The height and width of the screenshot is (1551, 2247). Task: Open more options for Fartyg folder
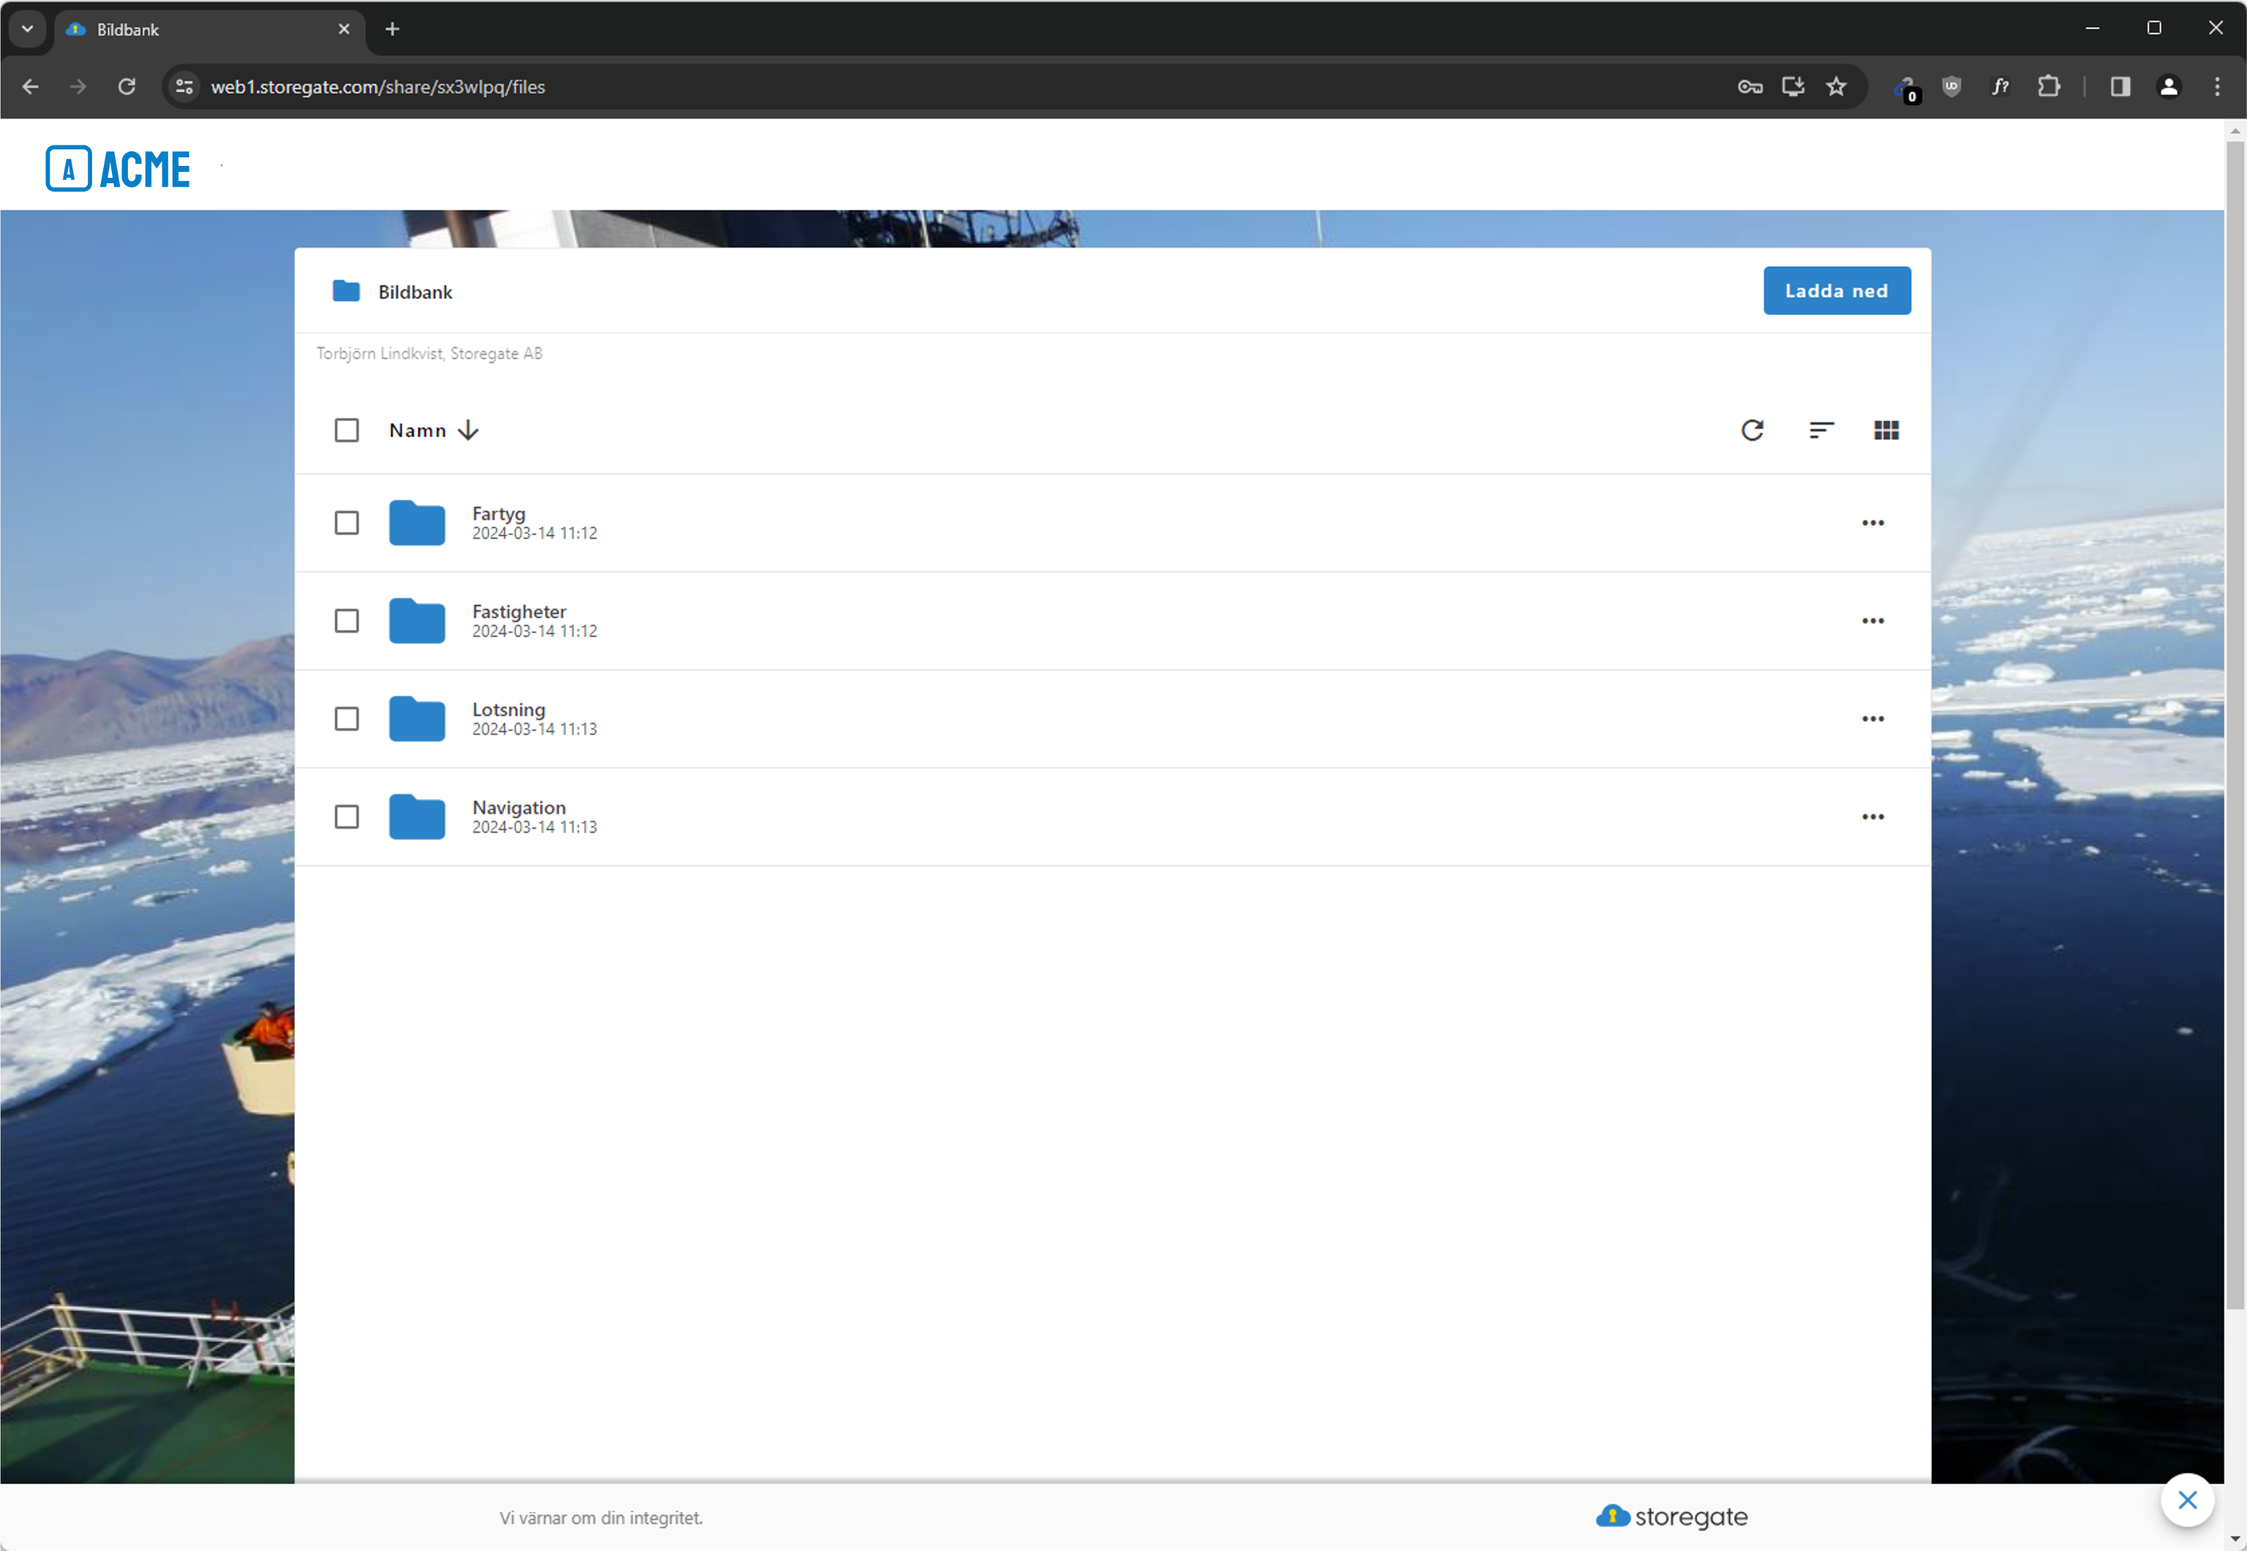[1872, 523]
